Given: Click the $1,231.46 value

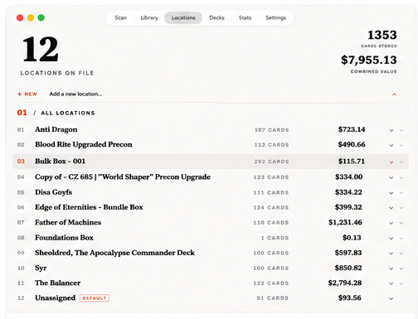Looking at the screenshot, I should [x=345, y=222].
